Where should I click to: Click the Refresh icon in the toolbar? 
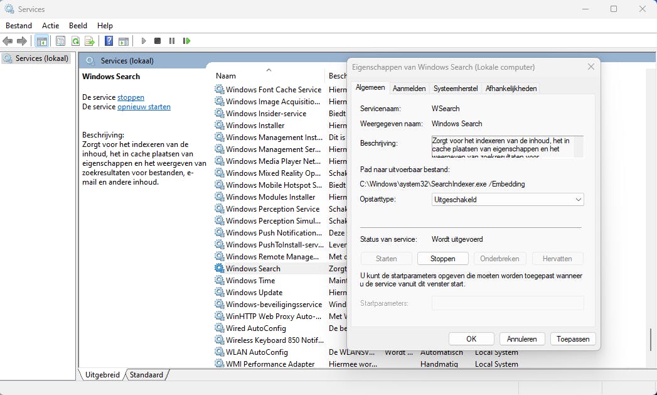pos(75,41)
